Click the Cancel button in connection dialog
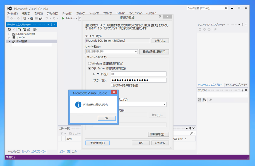 coord(160,143)
